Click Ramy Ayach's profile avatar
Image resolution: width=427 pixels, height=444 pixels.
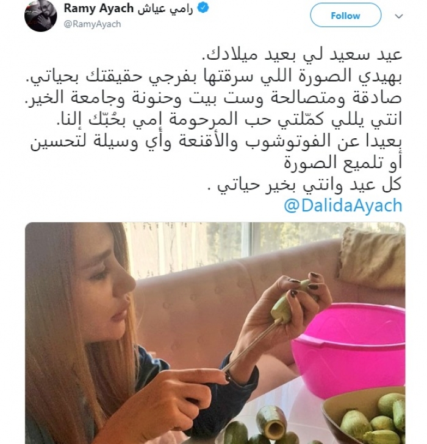41,16
